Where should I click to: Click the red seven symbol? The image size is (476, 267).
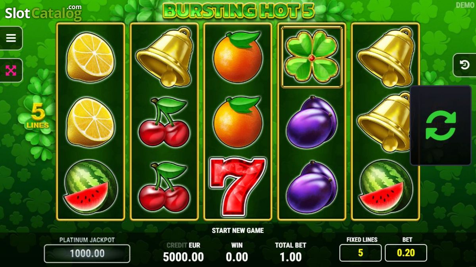[x=237, y=187]
